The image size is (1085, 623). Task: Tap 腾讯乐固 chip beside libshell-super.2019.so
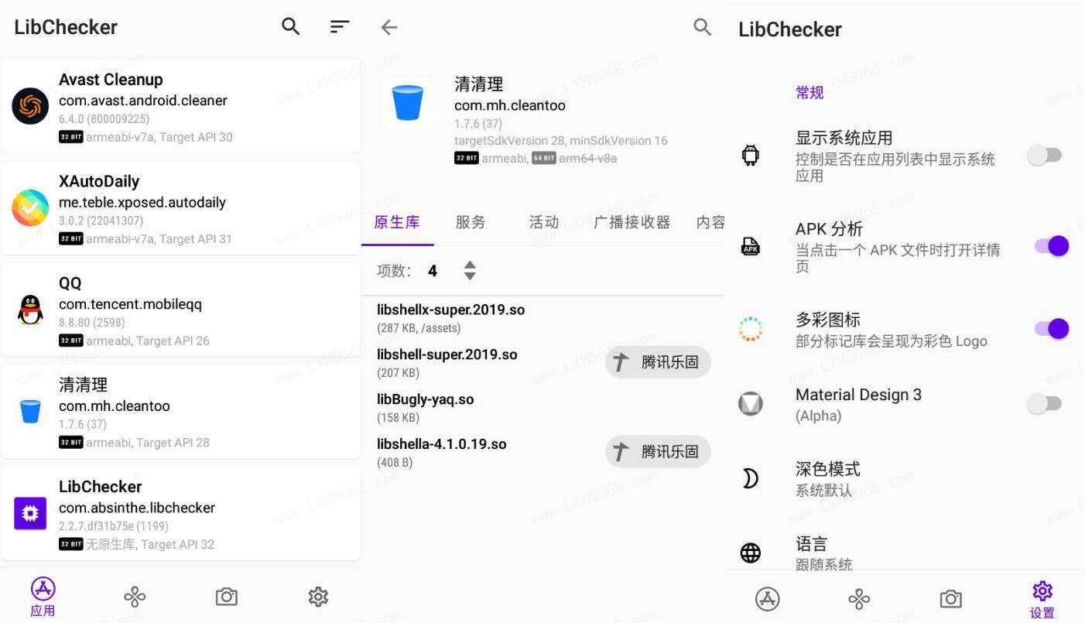coord(658,361)
